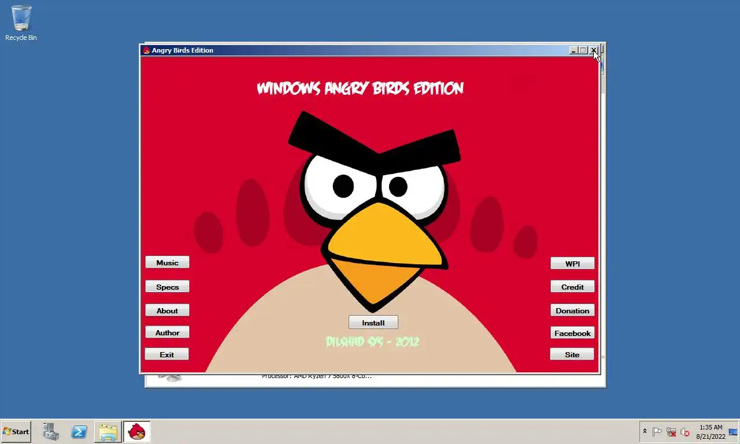Open the Facebook button
740x444 pixels.
tap(572, 333)
